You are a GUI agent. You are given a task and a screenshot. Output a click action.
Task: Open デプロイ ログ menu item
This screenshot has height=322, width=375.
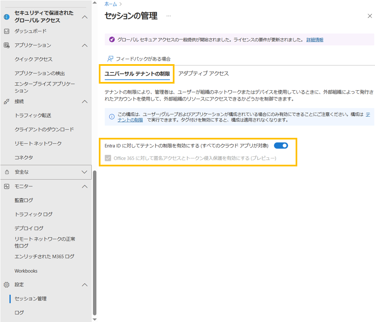pos(29,228)
